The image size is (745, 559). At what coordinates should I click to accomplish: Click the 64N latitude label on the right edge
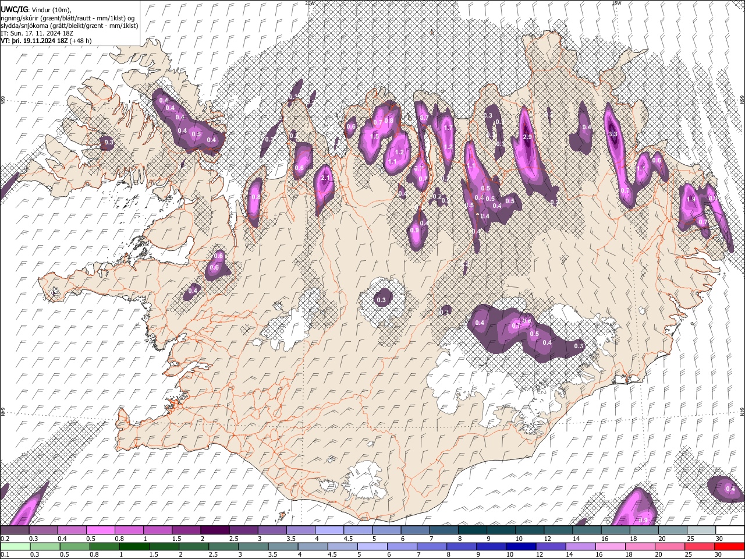pyautogui.click(x=742, y=411)
